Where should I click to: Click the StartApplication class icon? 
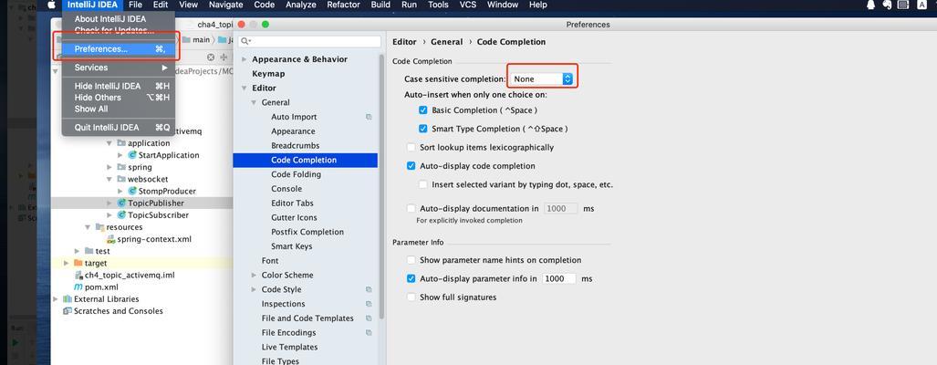(x=132, y=155)
